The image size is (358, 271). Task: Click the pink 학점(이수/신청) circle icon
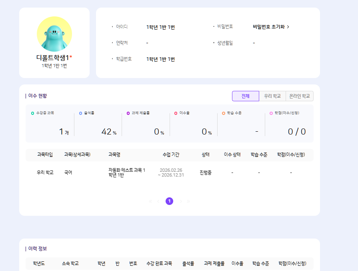[271, 113]
